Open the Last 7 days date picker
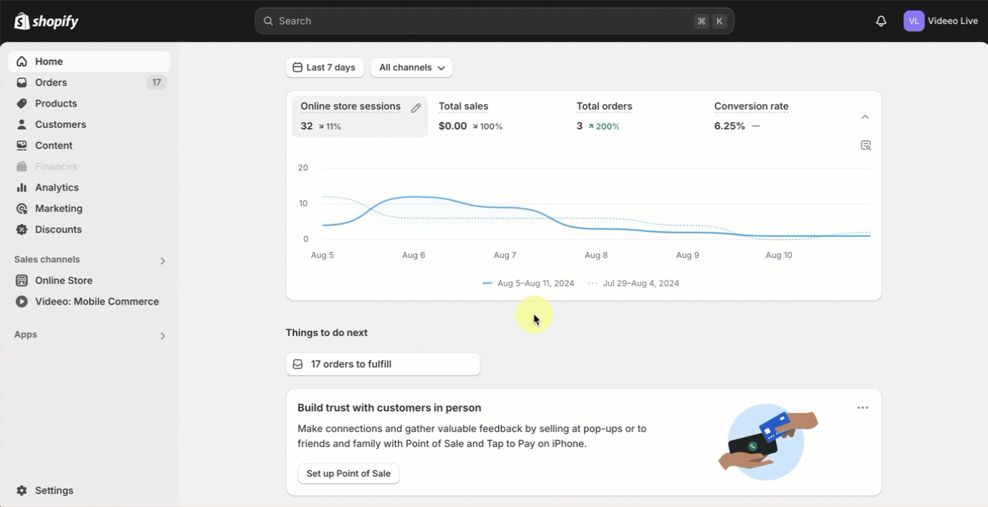The image size is (988, 507). (x=325, y=67)
